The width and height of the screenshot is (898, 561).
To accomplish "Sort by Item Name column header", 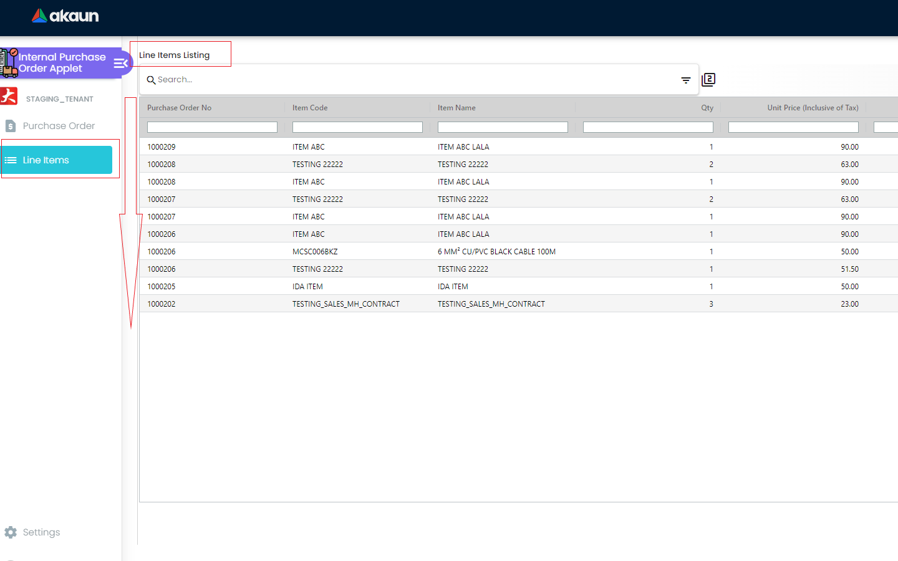I will click(x=456, y=108).
